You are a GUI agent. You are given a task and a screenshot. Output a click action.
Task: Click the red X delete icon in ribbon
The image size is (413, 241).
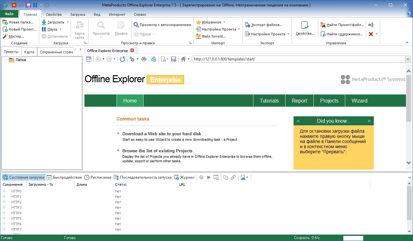pos(371,34)
